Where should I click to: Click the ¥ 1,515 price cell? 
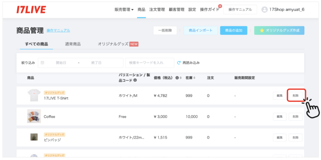[160, 138]
